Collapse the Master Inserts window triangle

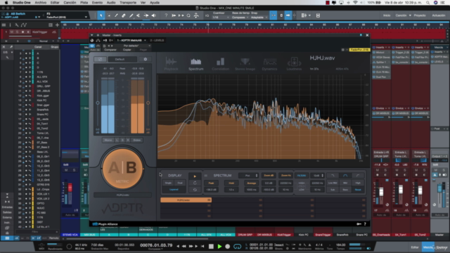click(x=92, y=35)
